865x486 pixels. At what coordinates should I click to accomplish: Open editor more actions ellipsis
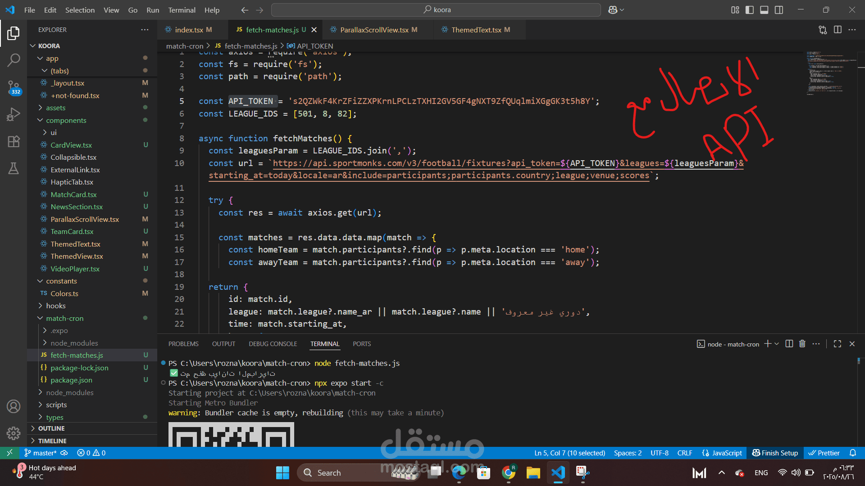[852, 30]
